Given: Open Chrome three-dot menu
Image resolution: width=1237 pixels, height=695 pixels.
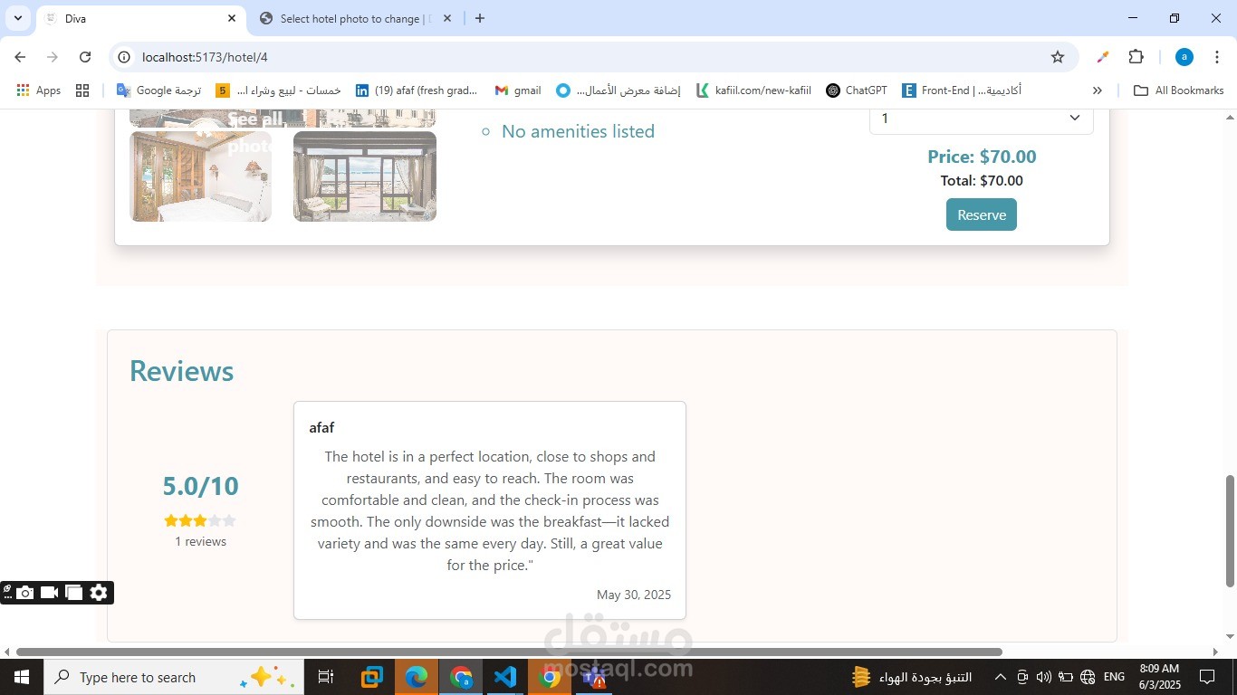Looking at the screenshot, I should pyautogui.click(x=1217, y=57).
